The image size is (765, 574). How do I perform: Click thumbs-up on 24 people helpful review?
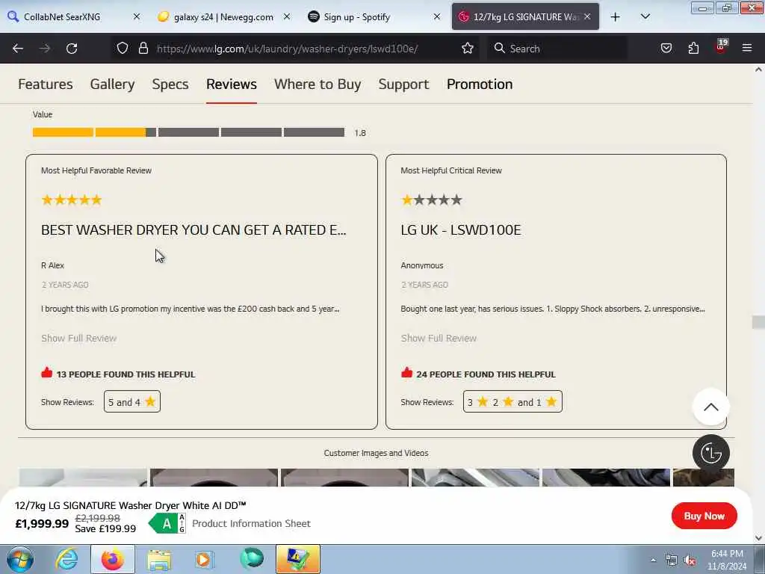(x=406, y=373)
